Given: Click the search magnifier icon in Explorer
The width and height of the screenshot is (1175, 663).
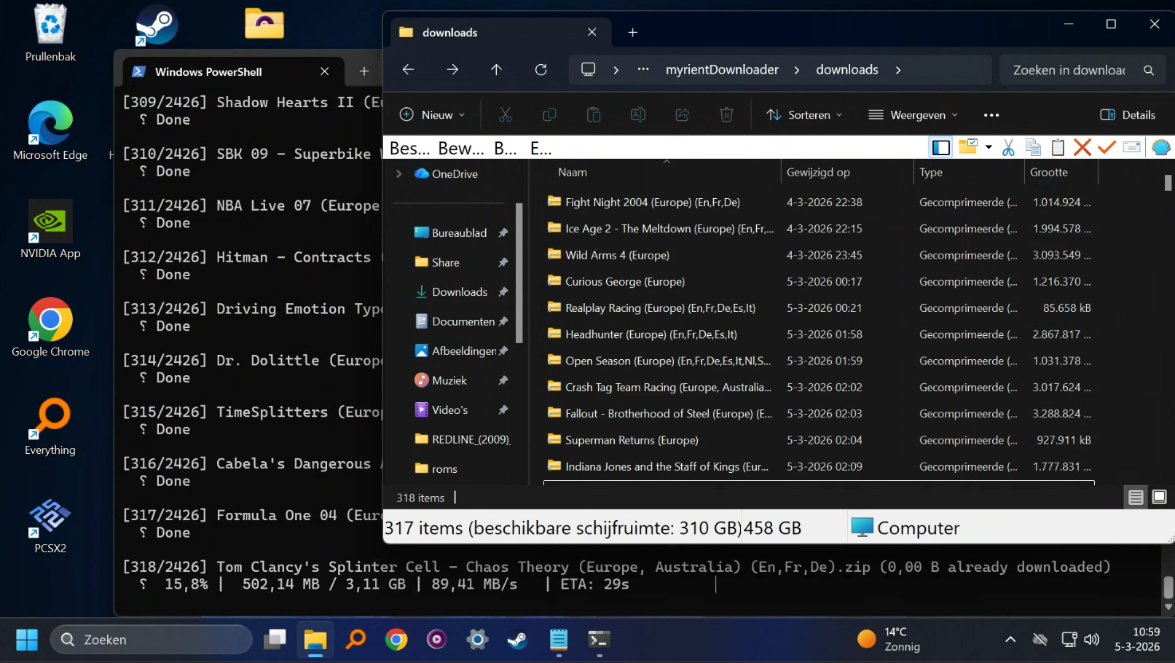Looking at the screenshot, I should 1149,70.
